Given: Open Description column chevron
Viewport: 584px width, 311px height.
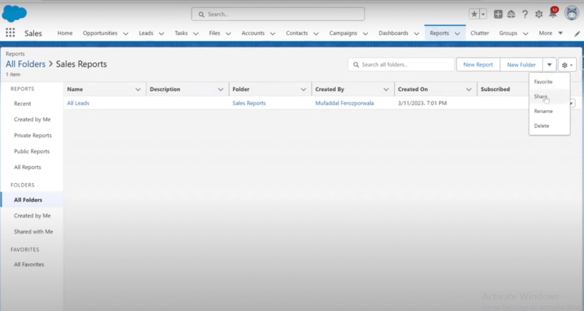Looking at the screenshot, I should 221,89.
